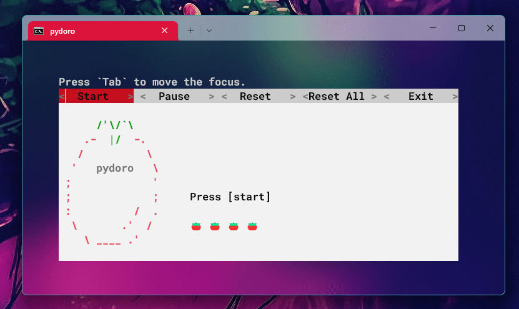Click the terminal icon on pydoro tab

coord(39,31)
